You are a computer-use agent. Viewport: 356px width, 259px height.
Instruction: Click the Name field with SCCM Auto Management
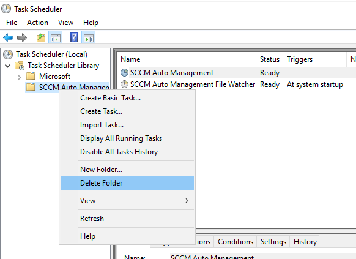pos(262,256)
